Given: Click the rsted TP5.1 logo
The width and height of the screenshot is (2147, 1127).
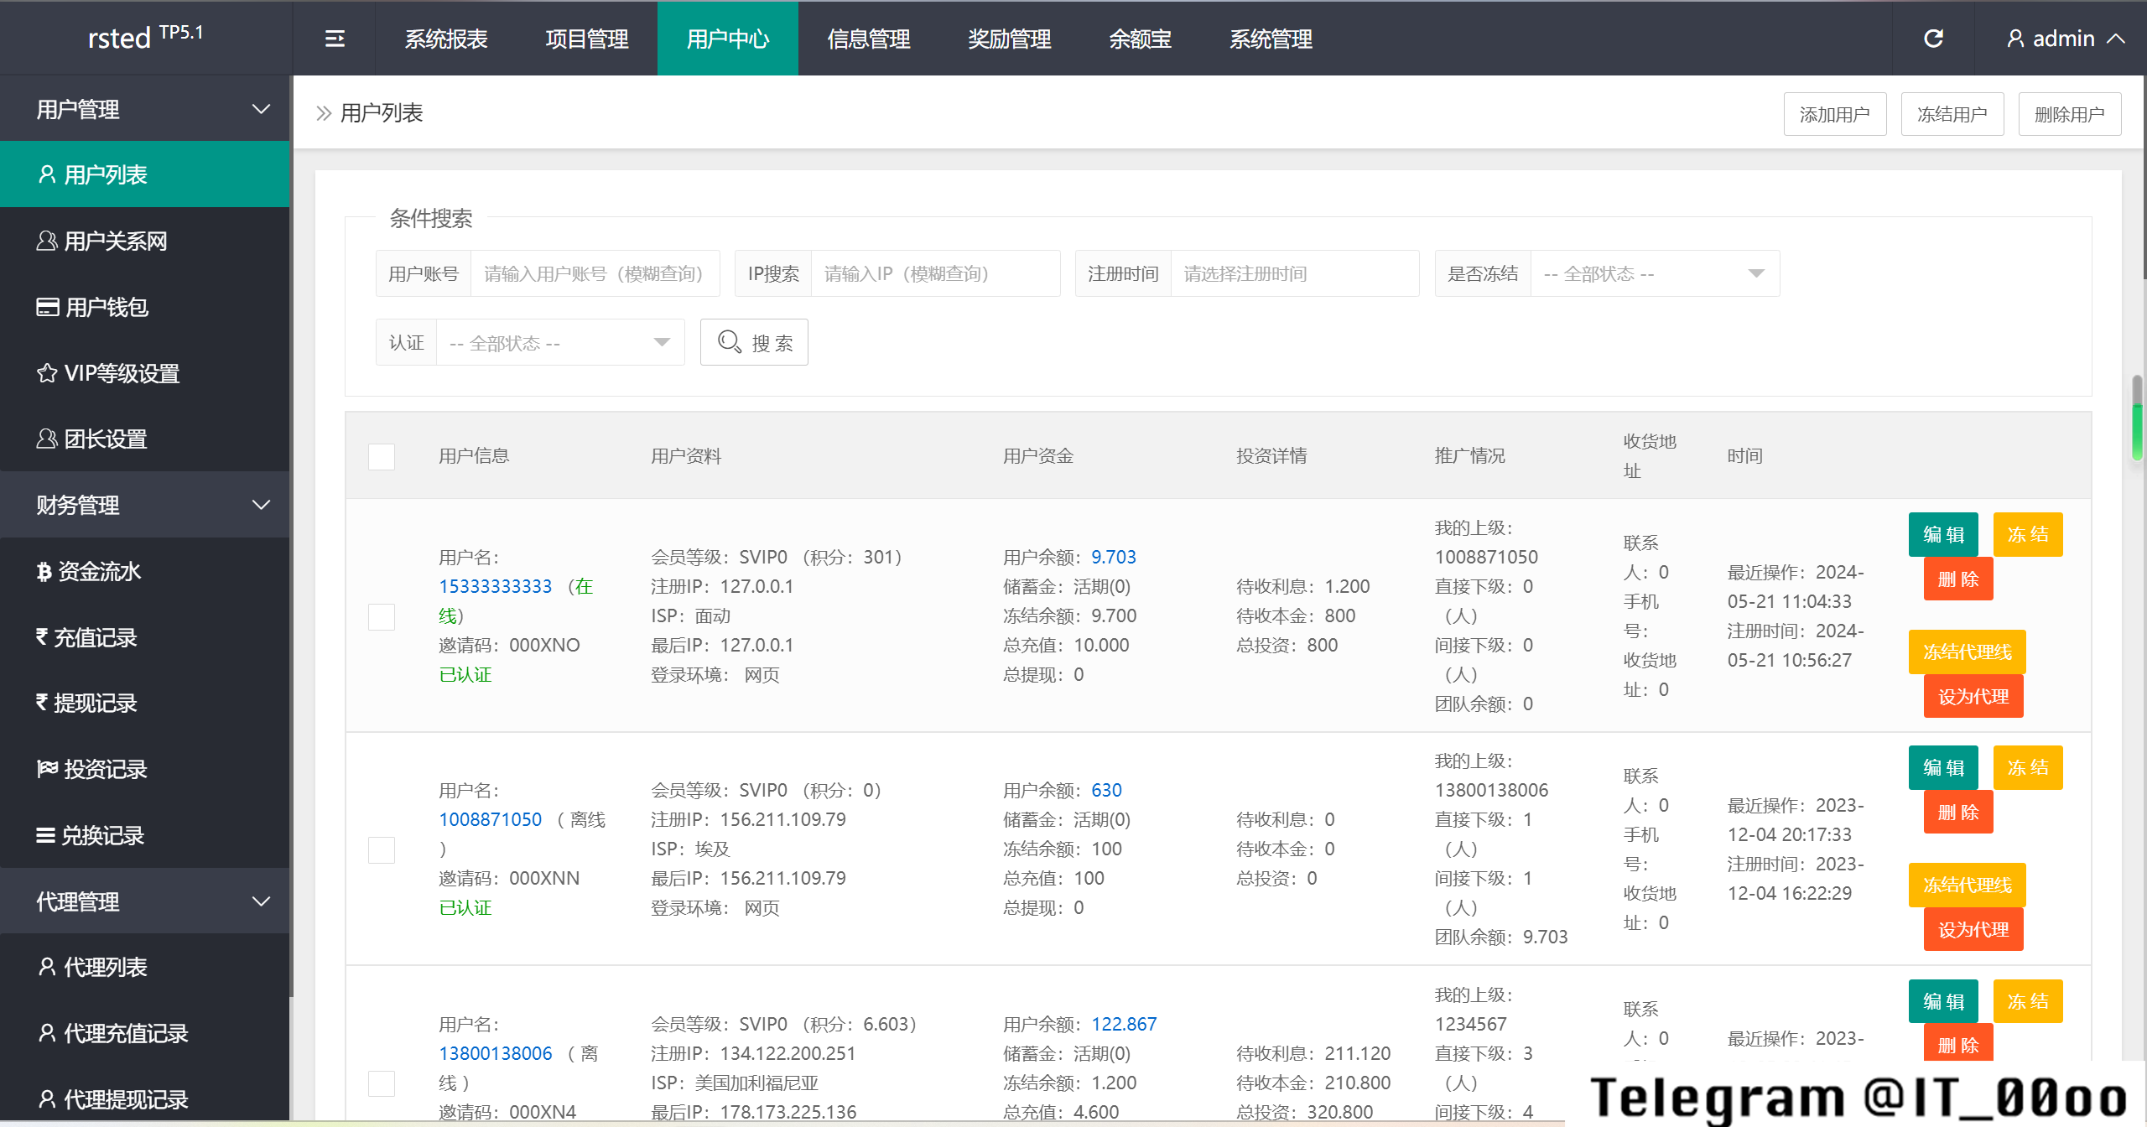Looking at the screenshot, I should 145,38.
